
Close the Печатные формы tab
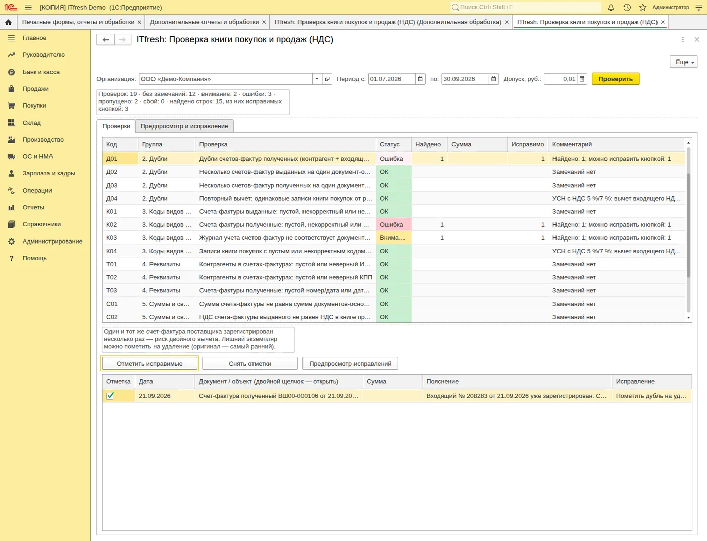point(139,22)
